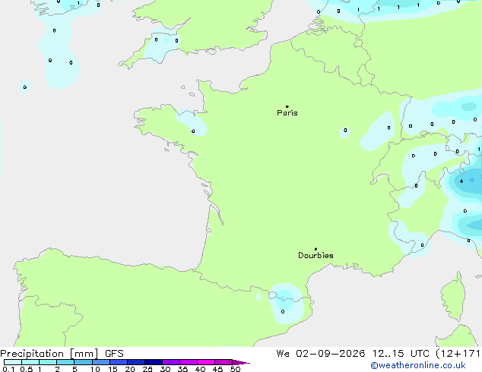Select the 45–50 mm legend swatch
The image size is (482, 372).
224,362
